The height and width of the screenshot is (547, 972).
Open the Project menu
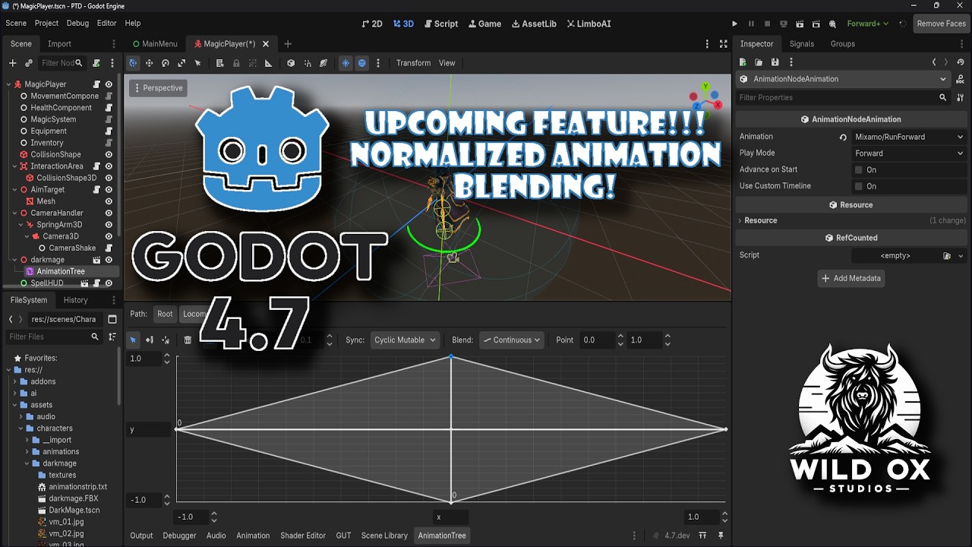(46, 24)
